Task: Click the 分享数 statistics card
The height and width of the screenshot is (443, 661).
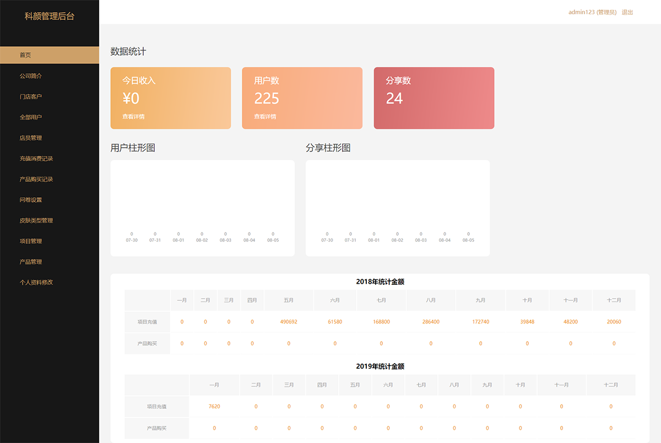Action: [434, 98]
